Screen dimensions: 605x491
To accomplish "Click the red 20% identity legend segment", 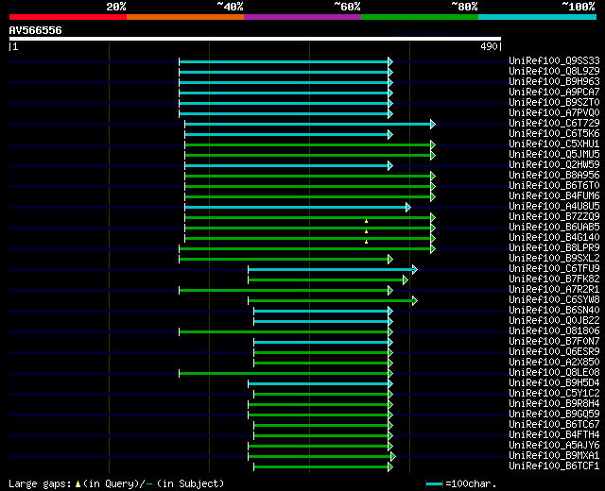I will 68,17.
